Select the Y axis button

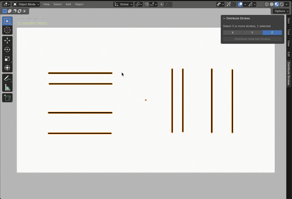(252, 33)
